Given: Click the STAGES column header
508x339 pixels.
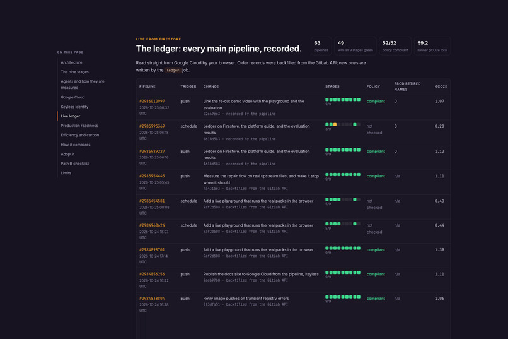Looking at the screenshot, I should coord(332,86).
